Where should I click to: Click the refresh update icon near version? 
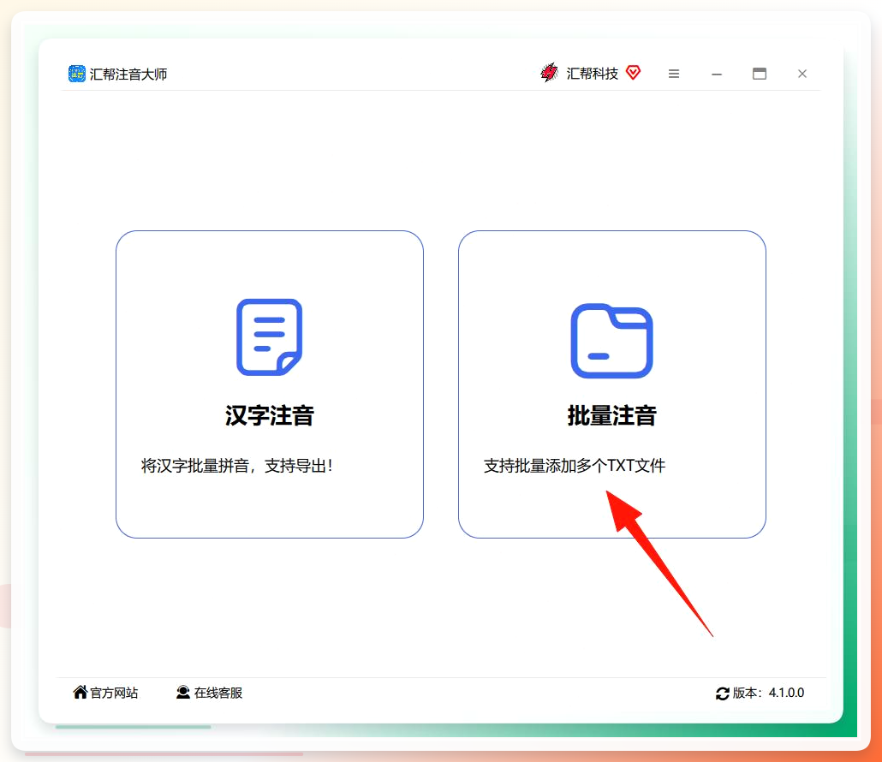723,694
